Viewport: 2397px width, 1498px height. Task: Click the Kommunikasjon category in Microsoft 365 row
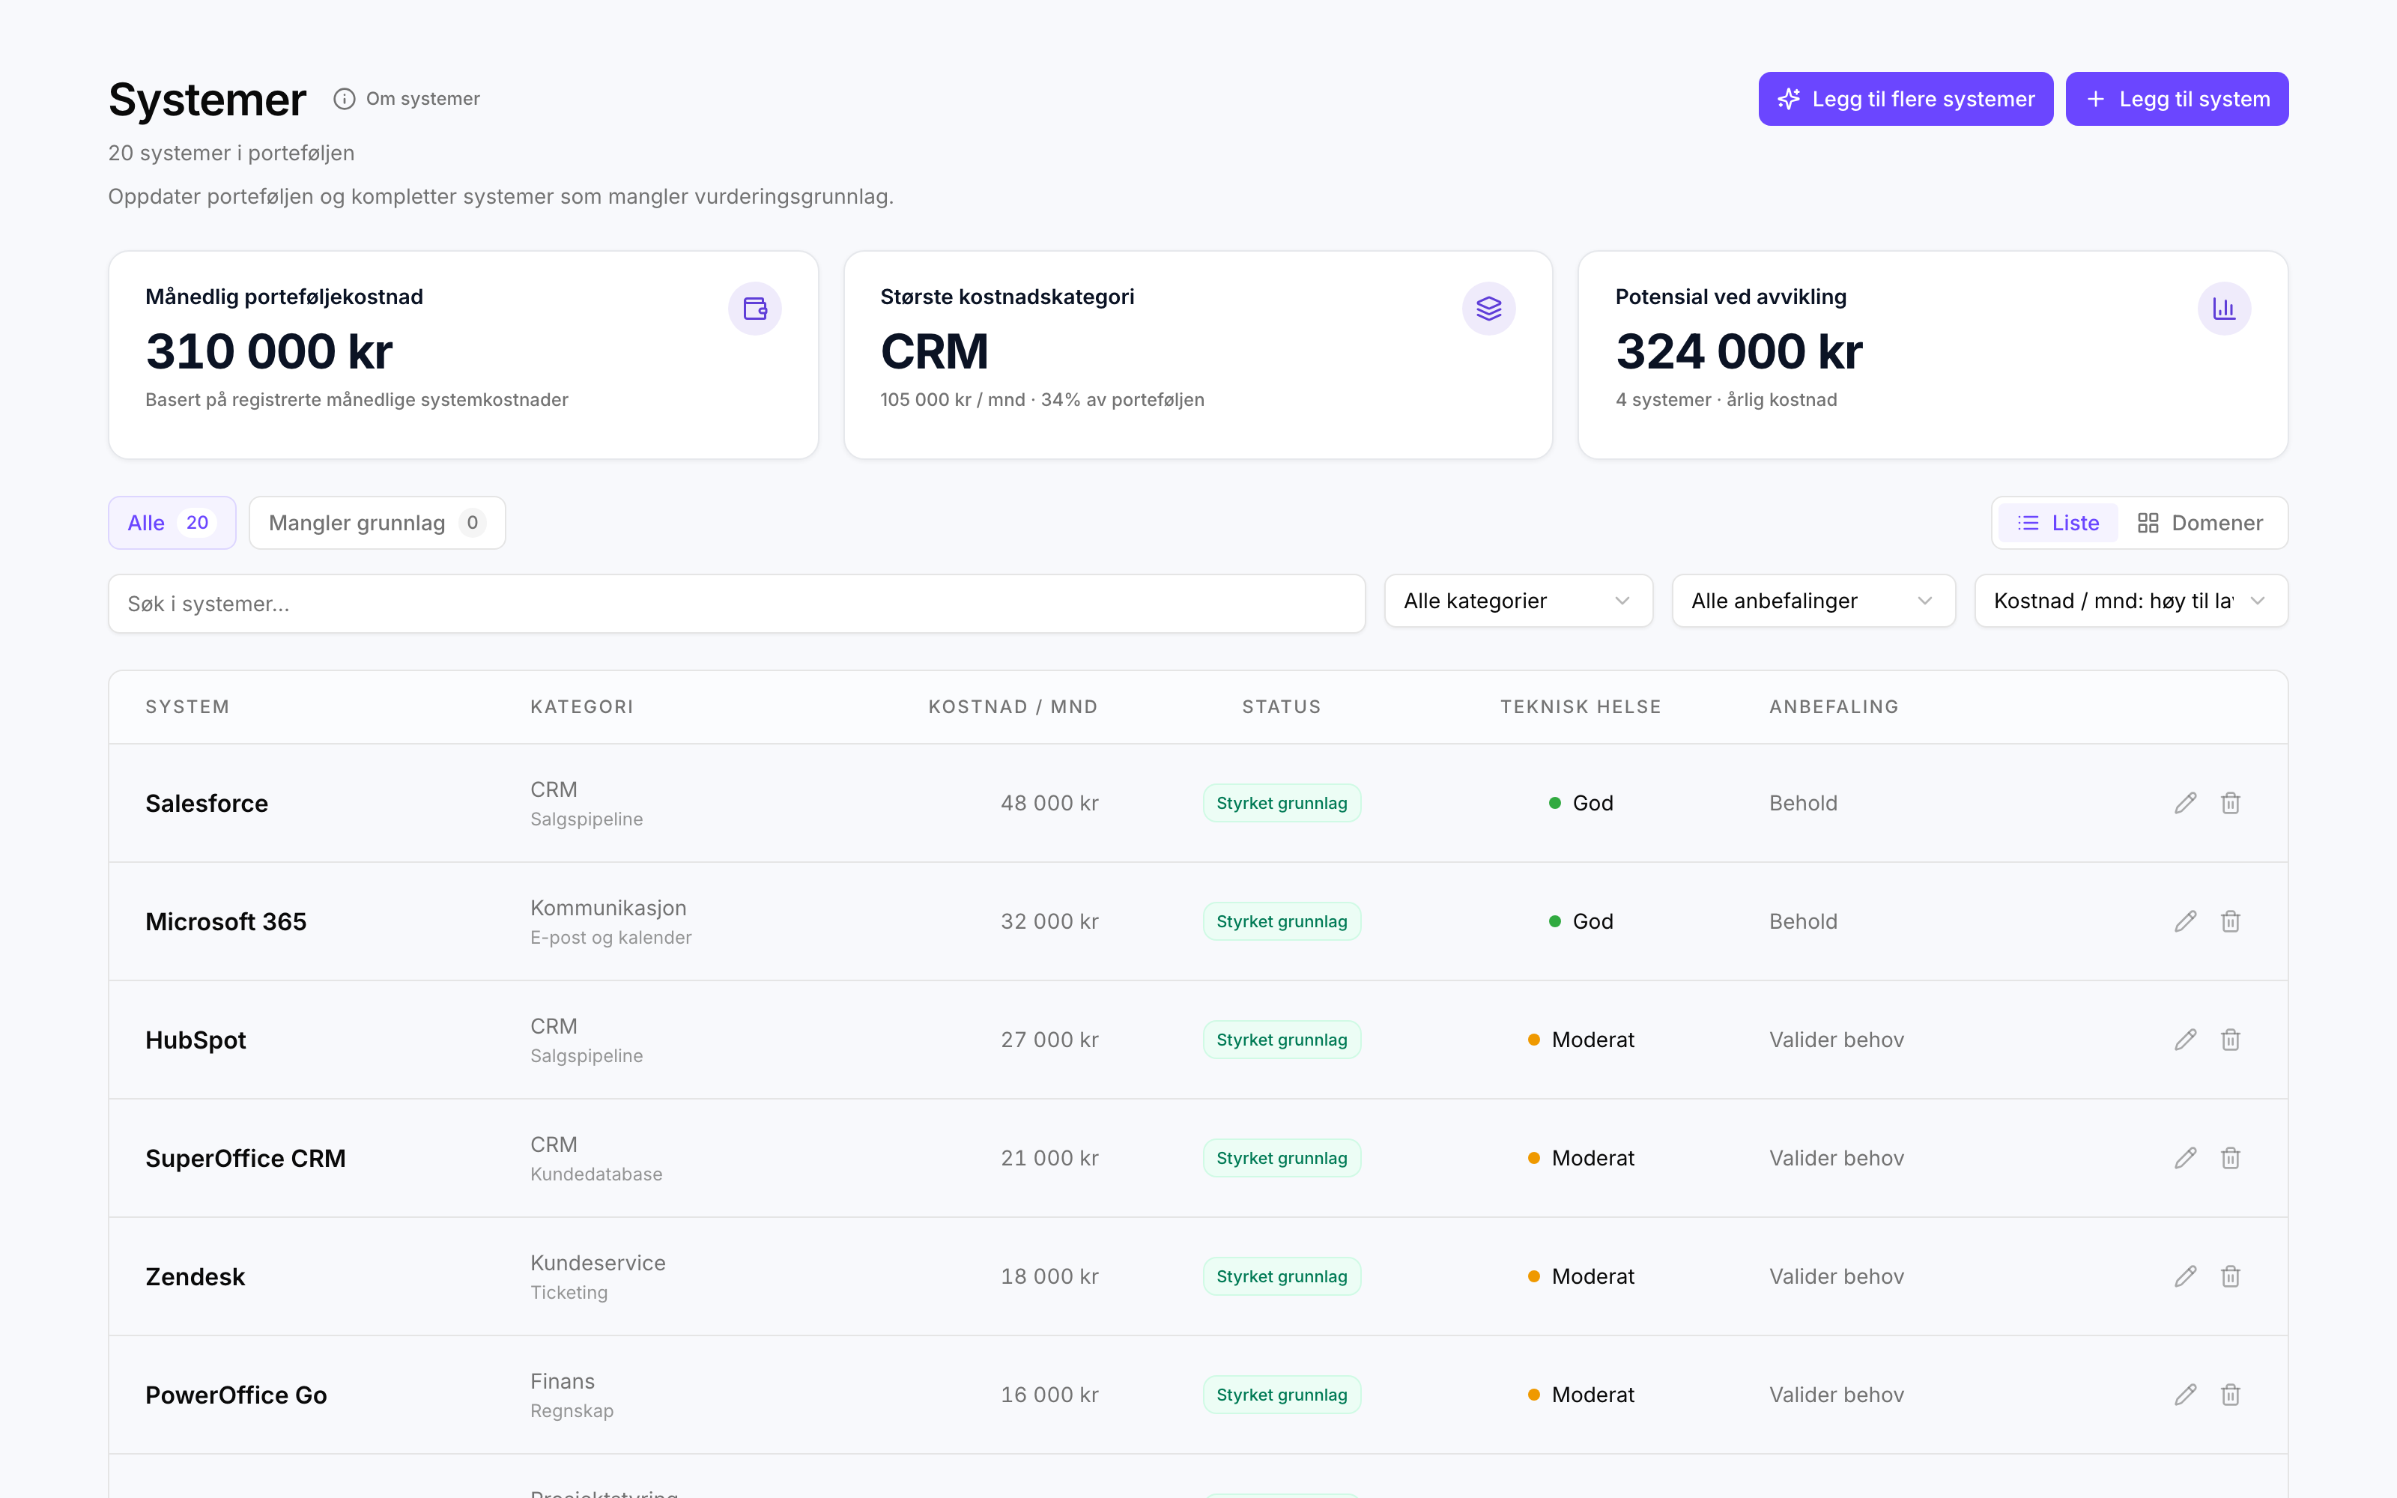point(608,908)
